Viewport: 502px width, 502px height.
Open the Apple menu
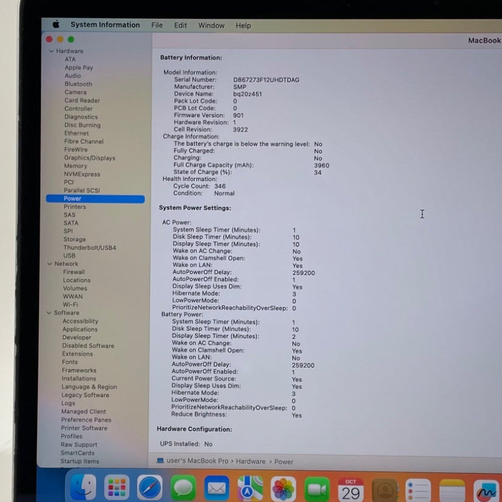56,25
